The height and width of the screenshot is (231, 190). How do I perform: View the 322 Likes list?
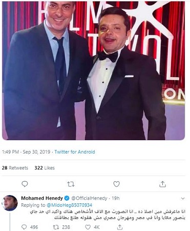pyautogui.click(x=45, y=168)
